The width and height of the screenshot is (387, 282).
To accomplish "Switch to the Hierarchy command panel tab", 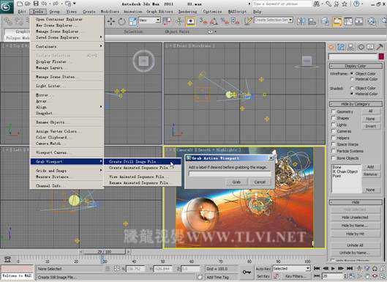I will pos(350,47).
